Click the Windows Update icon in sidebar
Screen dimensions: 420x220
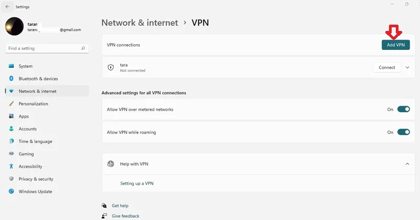(x=11, y=191)
